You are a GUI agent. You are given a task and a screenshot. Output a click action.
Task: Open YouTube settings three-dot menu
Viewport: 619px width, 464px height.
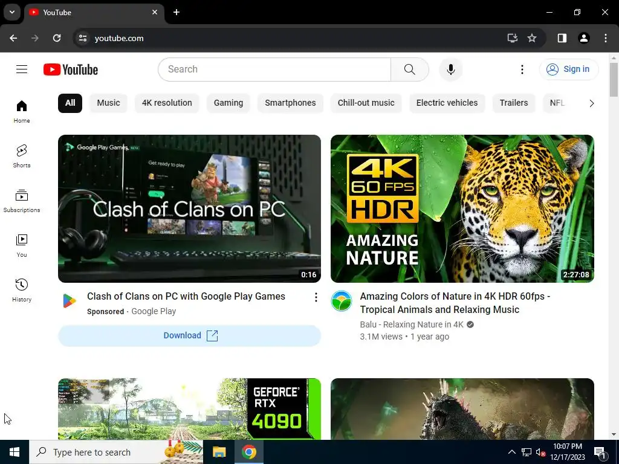tap(522, 69)
